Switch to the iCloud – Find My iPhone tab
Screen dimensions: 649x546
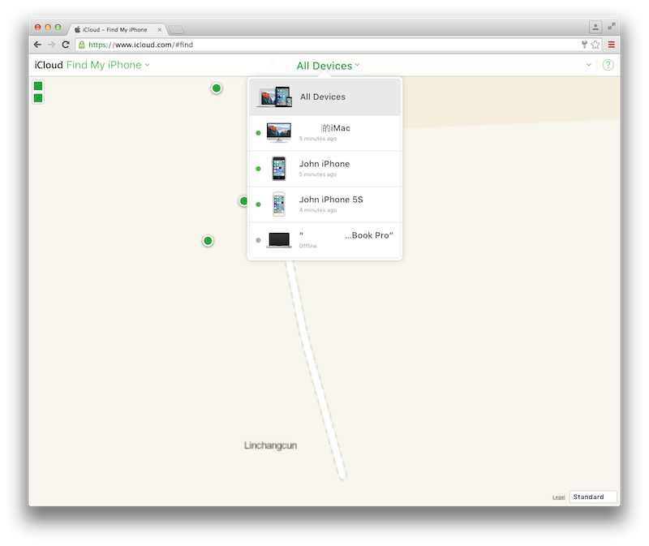click(114, 30)
